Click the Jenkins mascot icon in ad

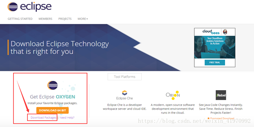pos(225,32)
